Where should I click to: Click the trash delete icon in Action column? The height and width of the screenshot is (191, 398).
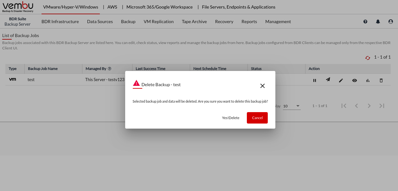[x=381, y=80]
